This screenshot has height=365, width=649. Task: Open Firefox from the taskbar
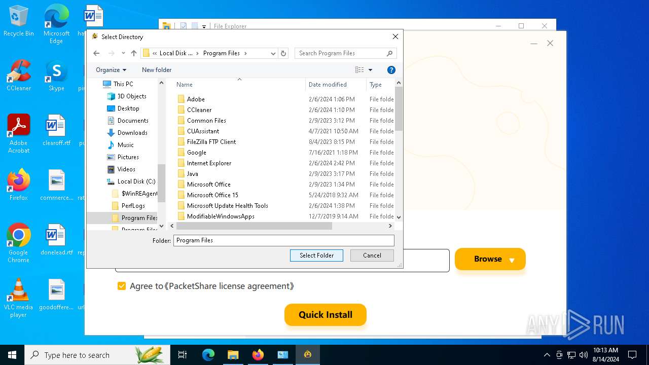[258, 355]
